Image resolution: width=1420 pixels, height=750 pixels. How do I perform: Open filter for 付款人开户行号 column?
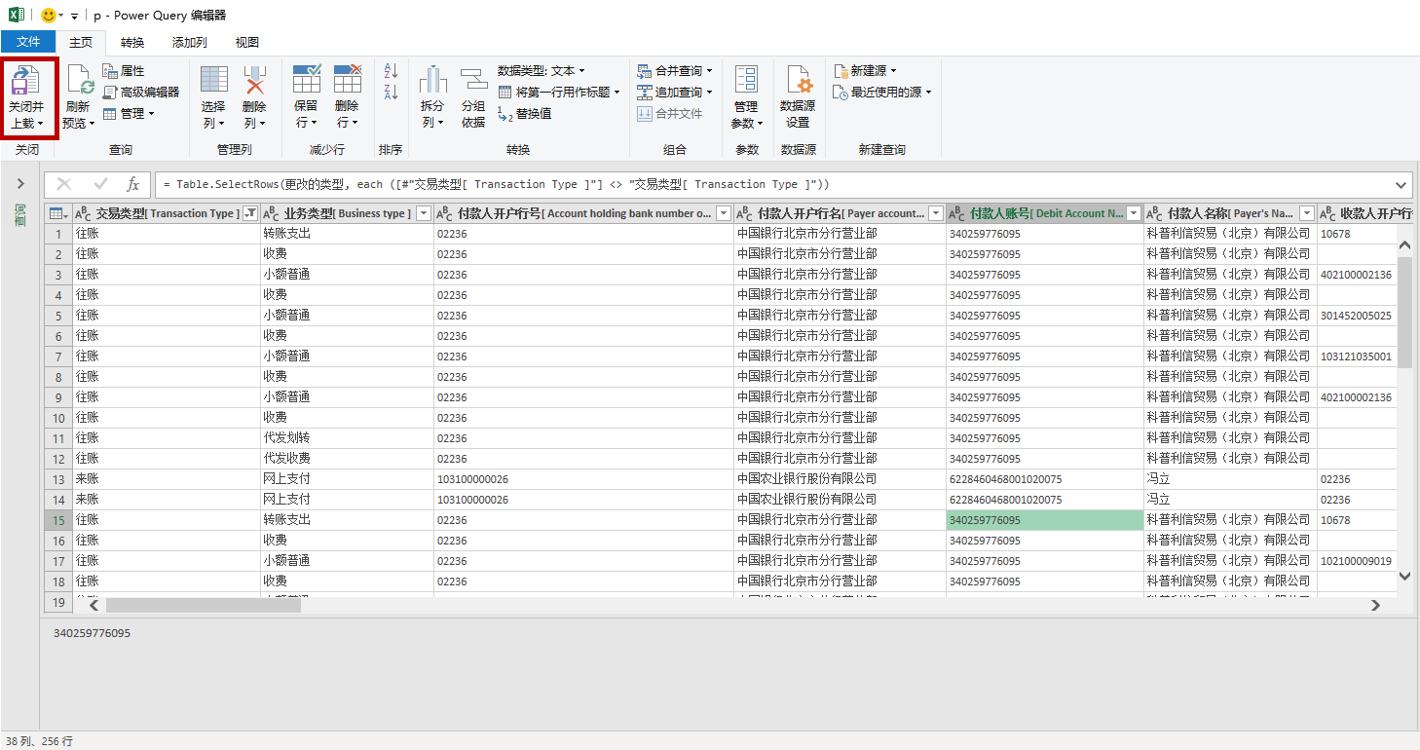723,213
